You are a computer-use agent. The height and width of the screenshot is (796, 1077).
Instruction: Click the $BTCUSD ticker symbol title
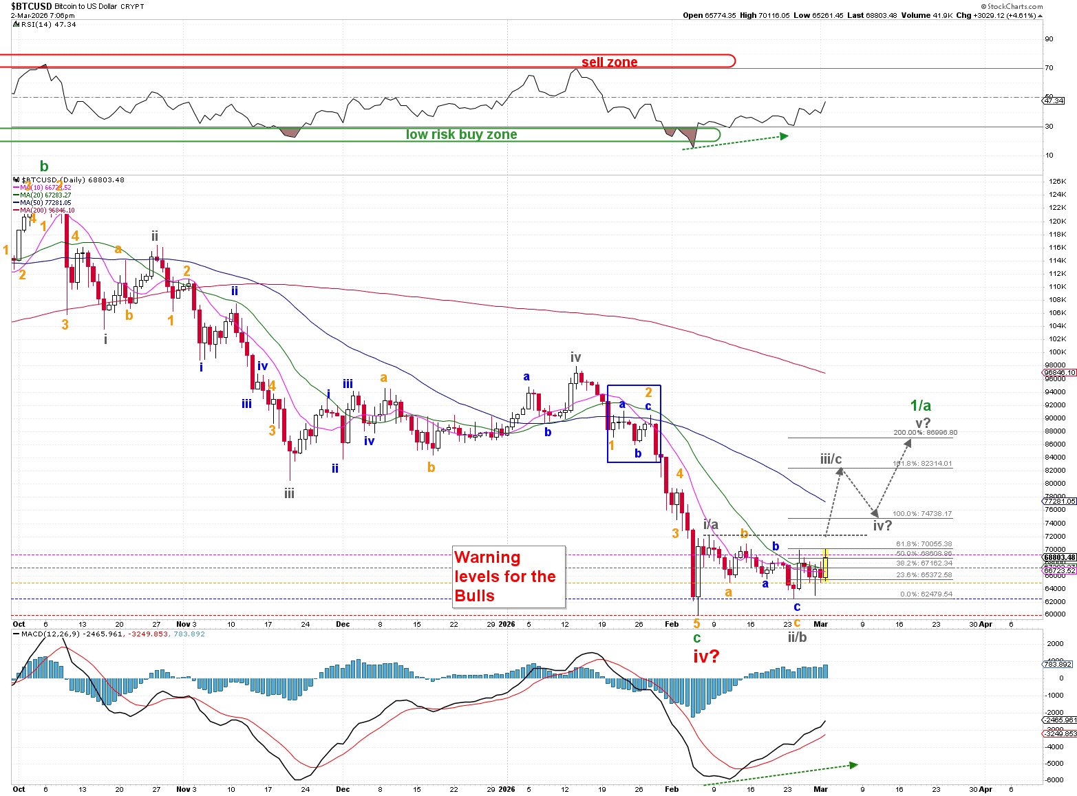point(31,6)
